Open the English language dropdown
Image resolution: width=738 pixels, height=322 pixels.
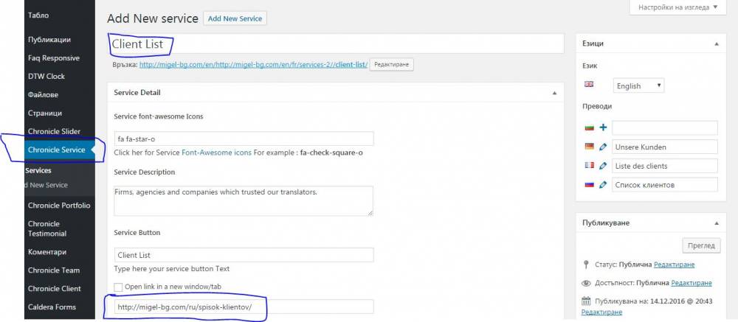[638, 85]
